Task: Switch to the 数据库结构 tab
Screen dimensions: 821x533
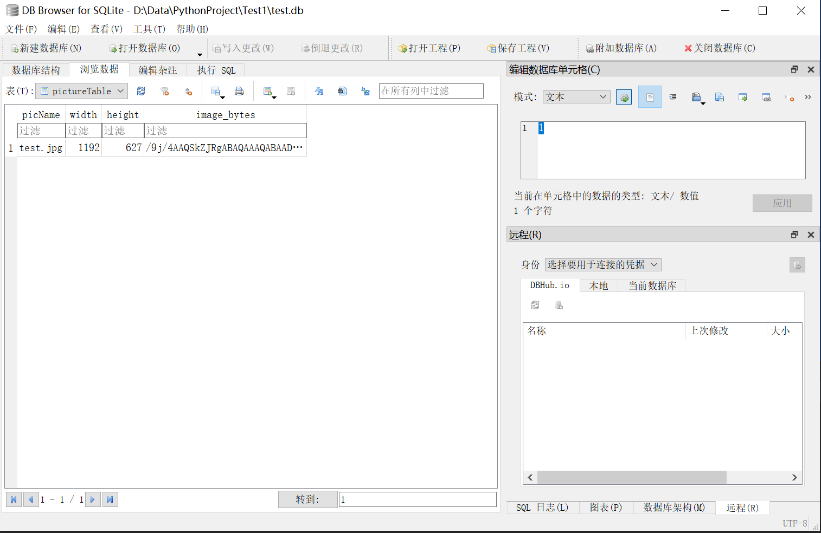Action: coord(36,70)
